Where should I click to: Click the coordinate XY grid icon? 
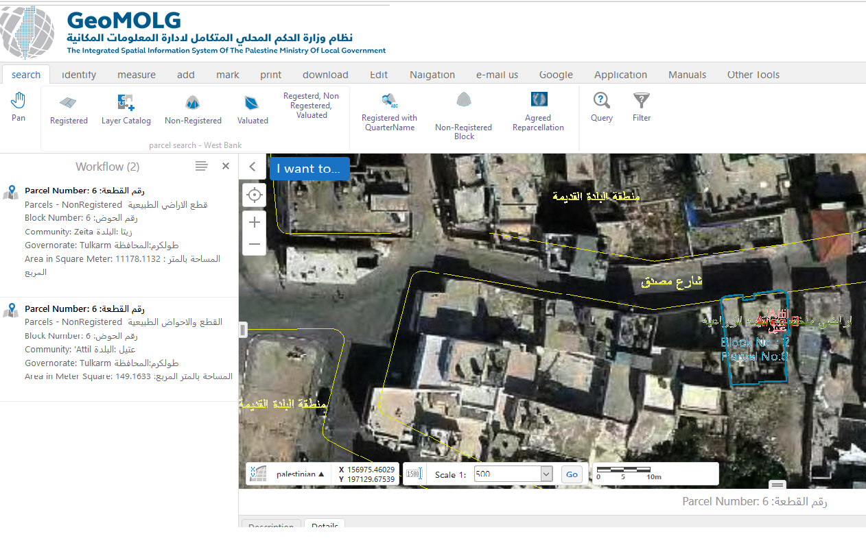tap(257, 474)
